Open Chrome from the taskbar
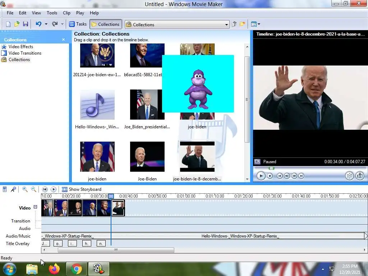 76,269
